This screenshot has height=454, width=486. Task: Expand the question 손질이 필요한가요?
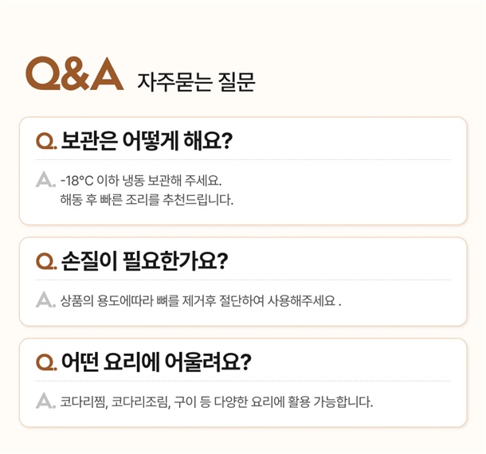(144, 261)
